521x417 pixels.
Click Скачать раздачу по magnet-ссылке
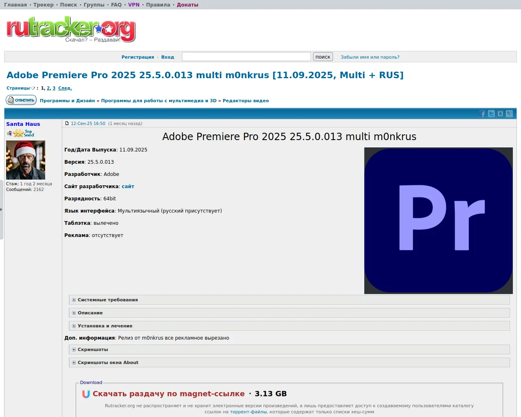(x=169, y=394)
